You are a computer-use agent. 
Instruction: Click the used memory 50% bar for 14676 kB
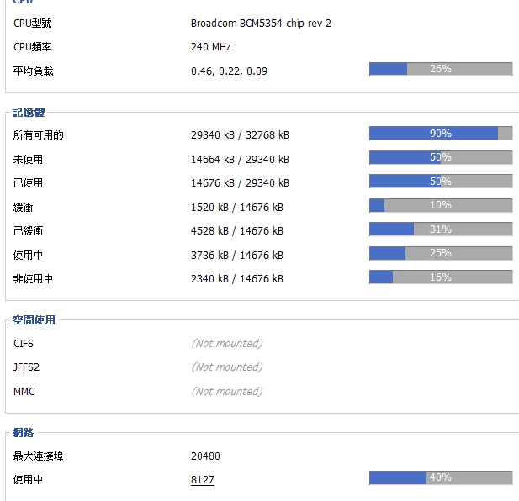(441, 182)
